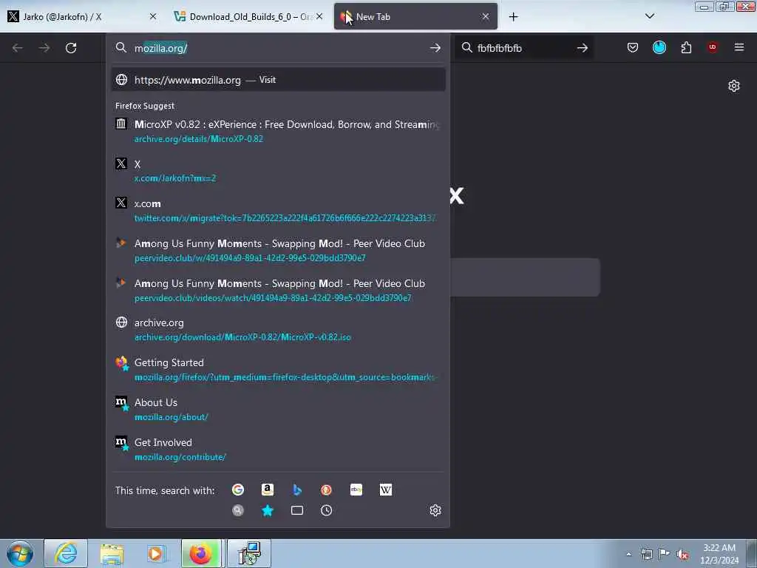The height and width of the screenshot is (568, 757).
Task: Open the Firefox hamburger application menu
Action: [739, 47]
